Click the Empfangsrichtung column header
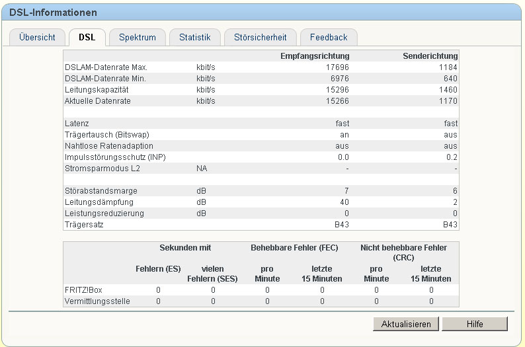525x347 pixels. point(315,56)
